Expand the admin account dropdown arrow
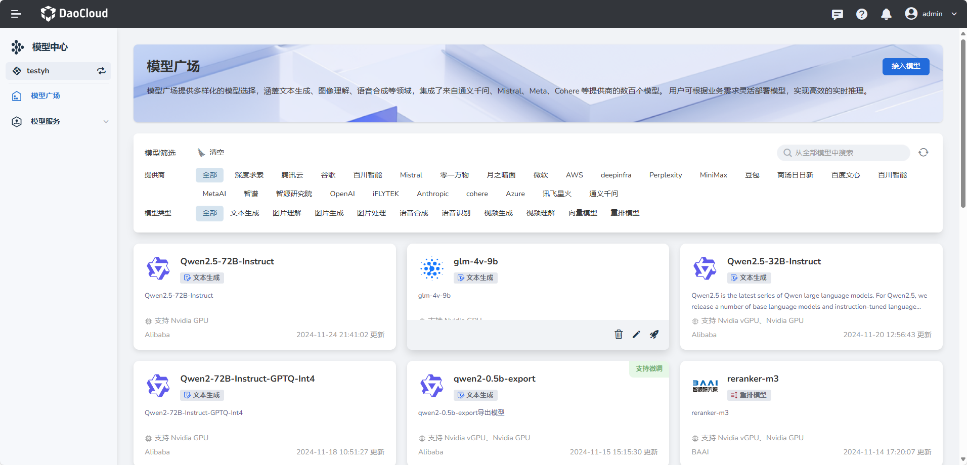 [x=954, y=14]
